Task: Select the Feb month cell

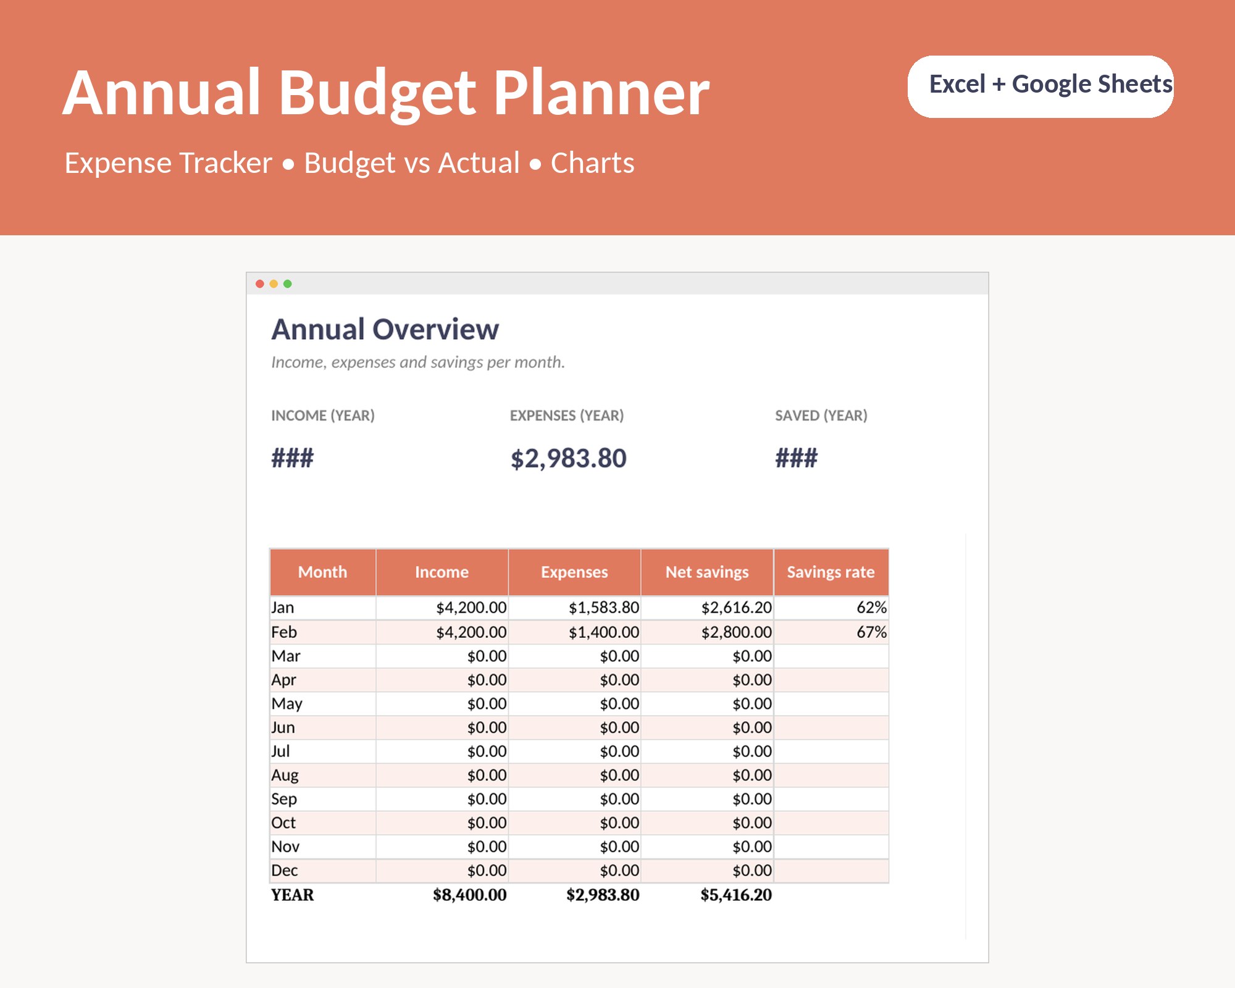Action: coord(323,632)
